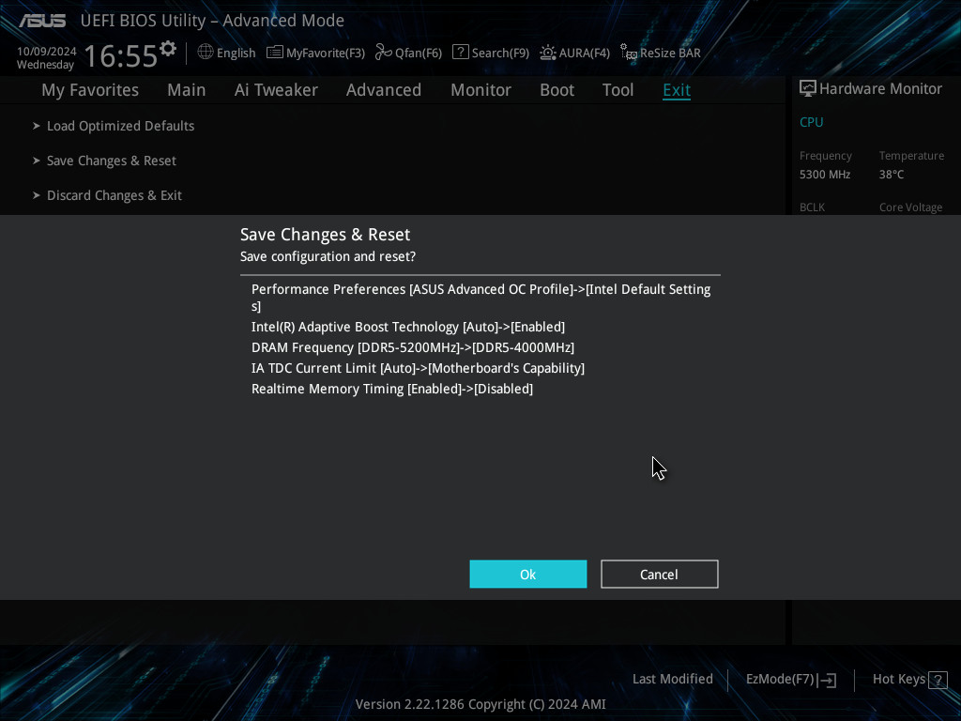The width and height of the screenshot is (961, 721).
Task: Open the Hot Keys help
Action: click(x=899, y=680)
